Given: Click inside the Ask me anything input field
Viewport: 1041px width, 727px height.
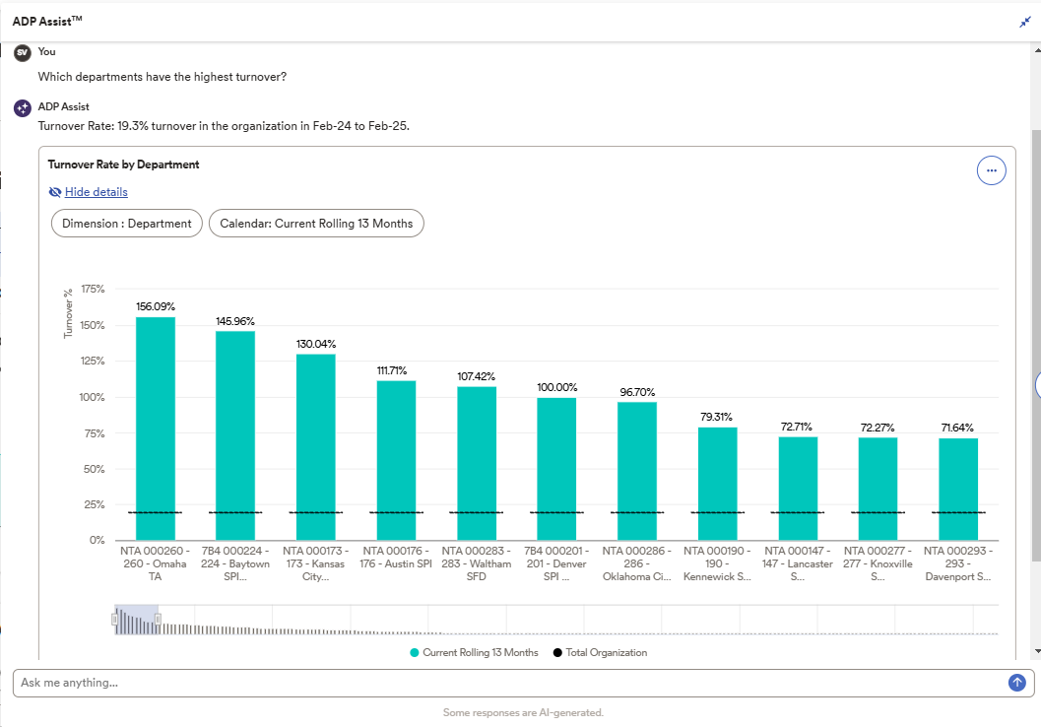Looking at the screenshot, I should point(394,682).
